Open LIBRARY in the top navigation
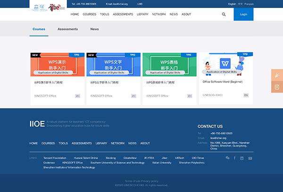 click(x=142, y=14)
